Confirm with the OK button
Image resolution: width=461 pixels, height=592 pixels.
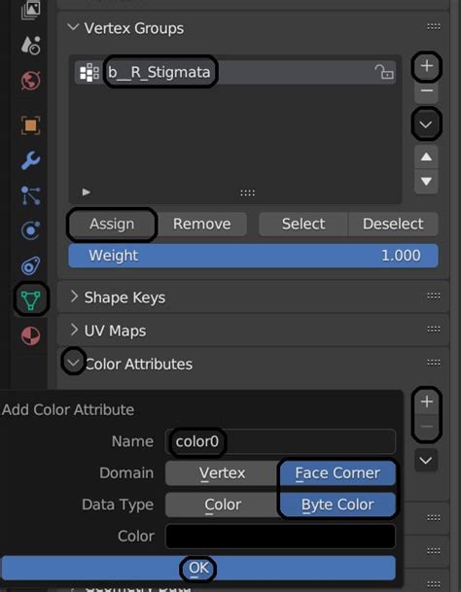tap(198, 568)
